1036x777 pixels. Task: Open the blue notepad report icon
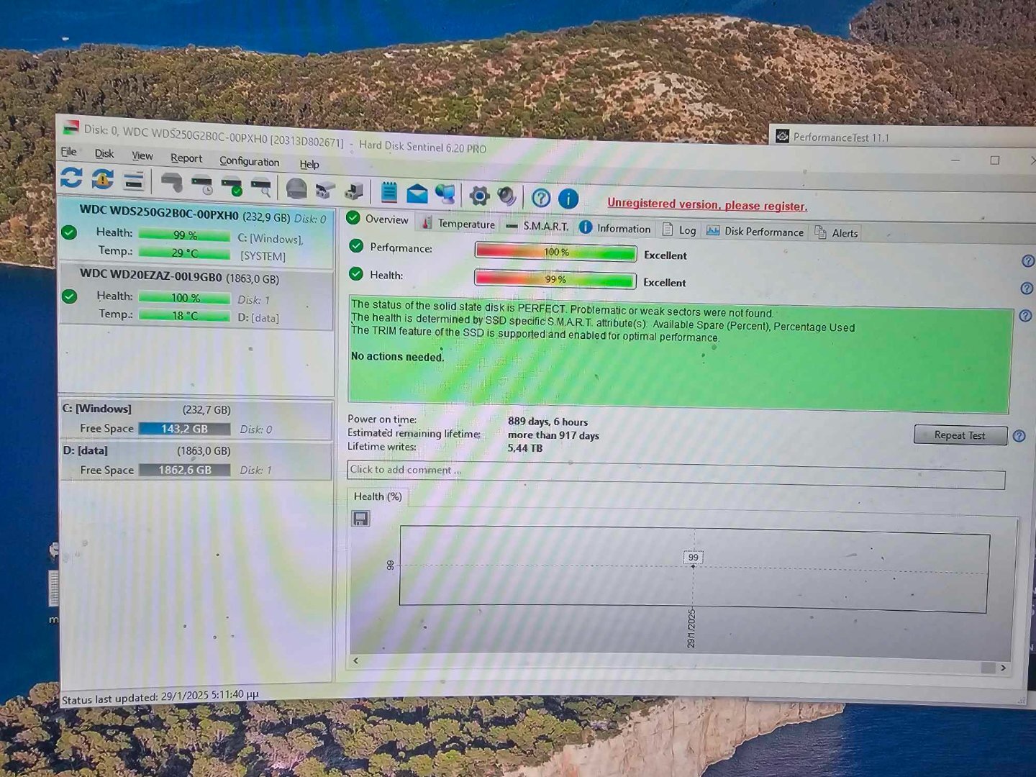(389, 191)
